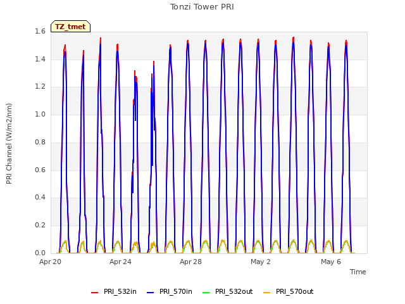405x304 pixels.
Task: Click the May 6 x-axis tick label
Action: click(x=331, y=262)
